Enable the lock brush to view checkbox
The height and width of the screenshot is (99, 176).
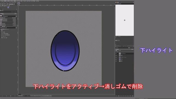point(1,34)
